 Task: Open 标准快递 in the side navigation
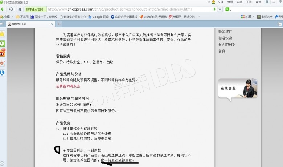[225, 38]
